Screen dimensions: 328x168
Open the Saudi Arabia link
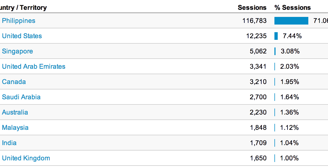(21, 97)
